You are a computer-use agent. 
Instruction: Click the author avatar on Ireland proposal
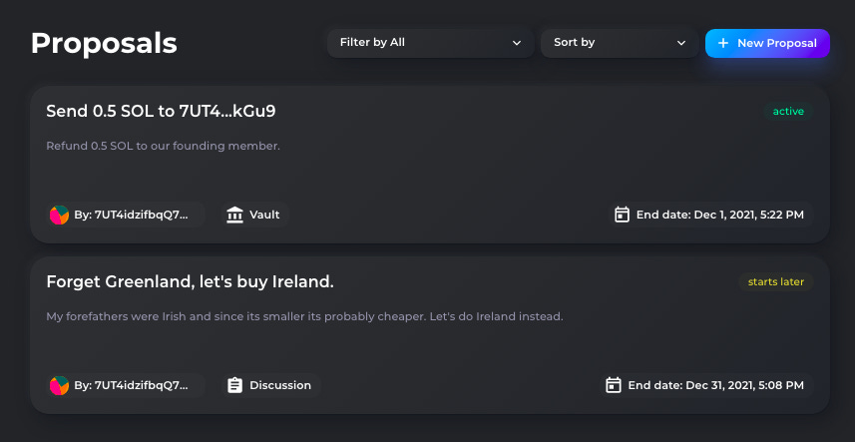point(59,385)
